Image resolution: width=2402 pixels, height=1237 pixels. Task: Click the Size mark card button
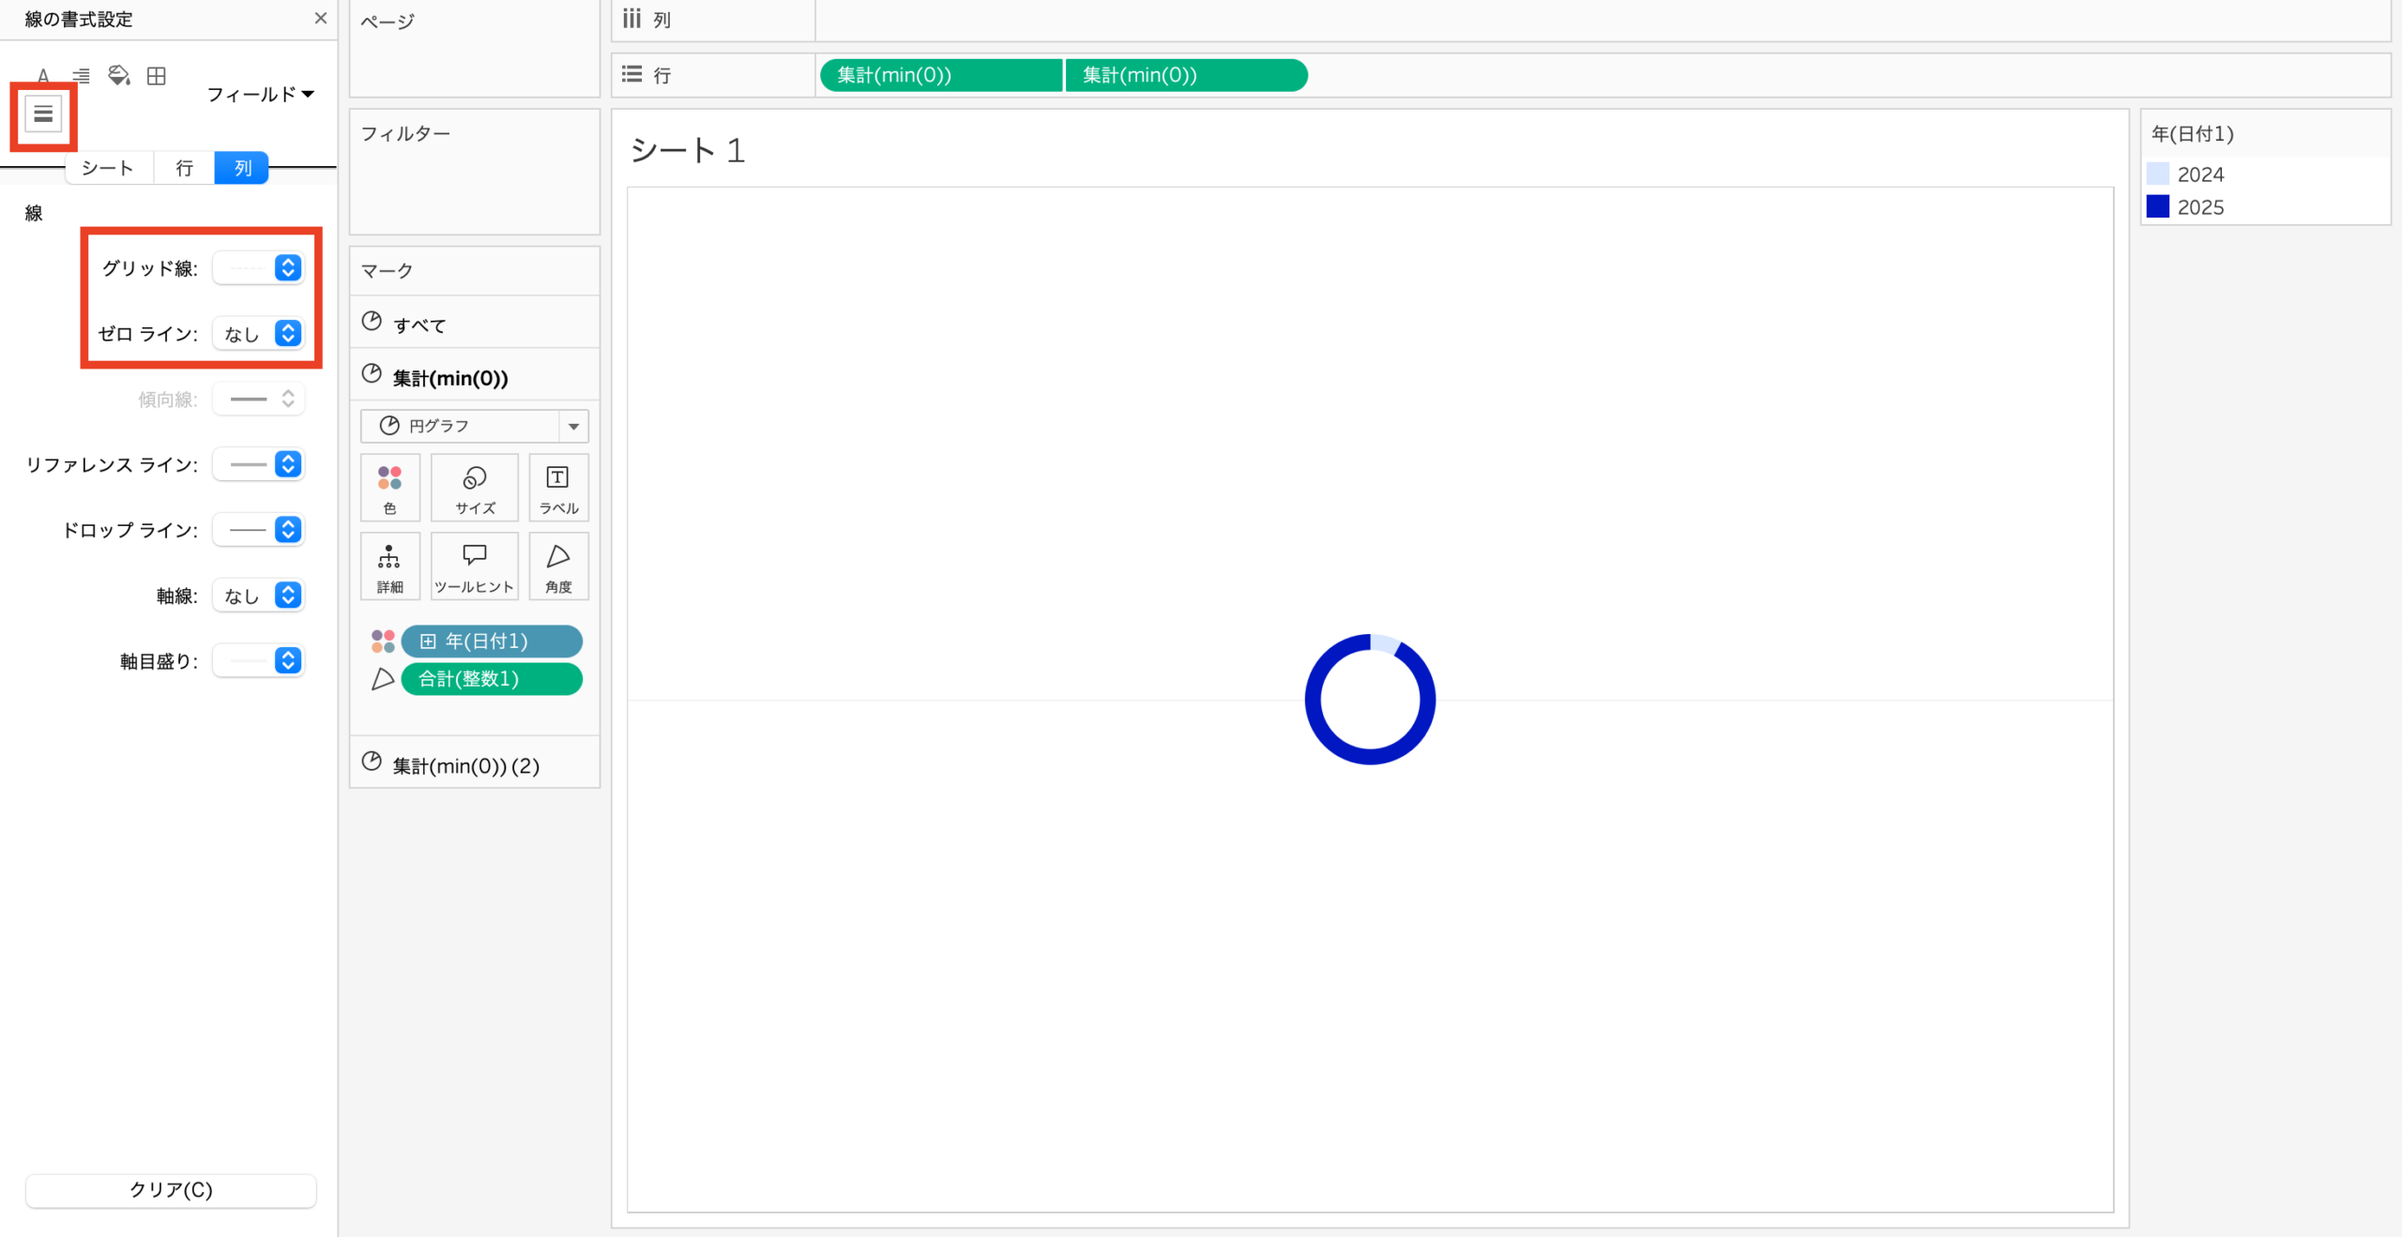click(x=475, y=488)
